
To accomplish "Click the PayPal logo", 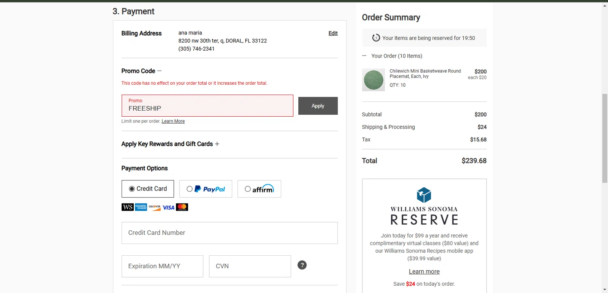I will point(210,189).
